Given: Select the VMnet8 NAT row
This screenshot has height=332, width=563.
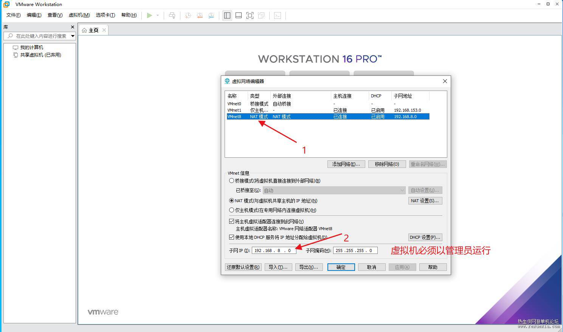Looking at the screenshot, I should 328,117.
